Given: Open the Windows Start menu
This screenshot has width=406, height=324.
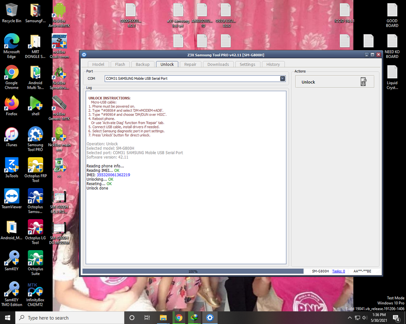Looking at the screenshot, I should coord(7,318).
